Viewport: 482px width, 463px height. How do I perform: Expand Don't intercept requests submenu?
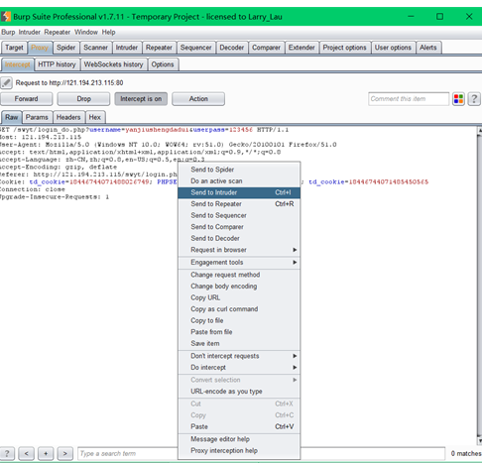click(x=239, y=356)
